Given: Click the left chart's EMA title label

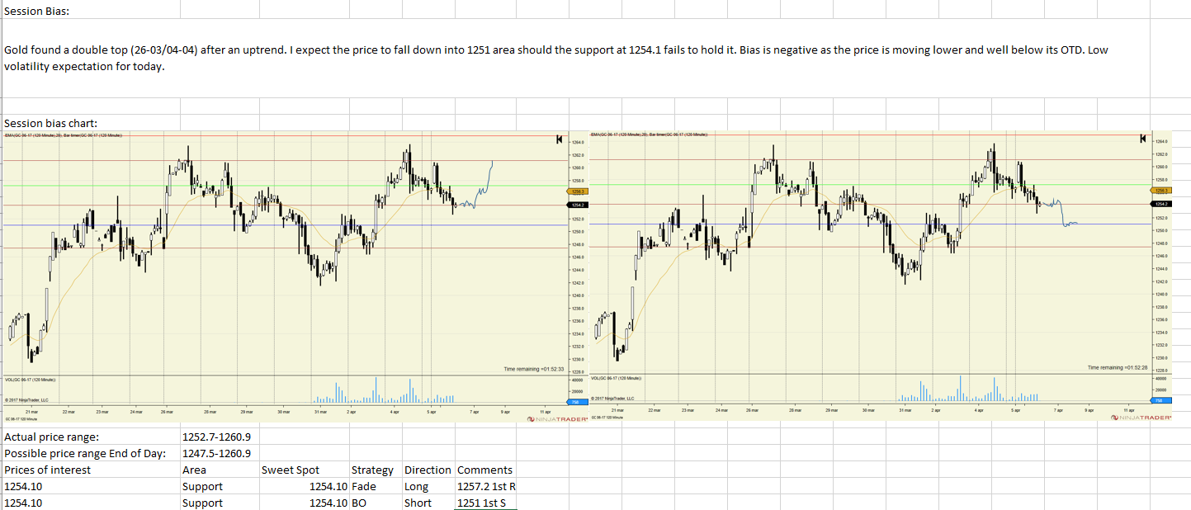Looking at the screenshot, I should pos(64,134).
